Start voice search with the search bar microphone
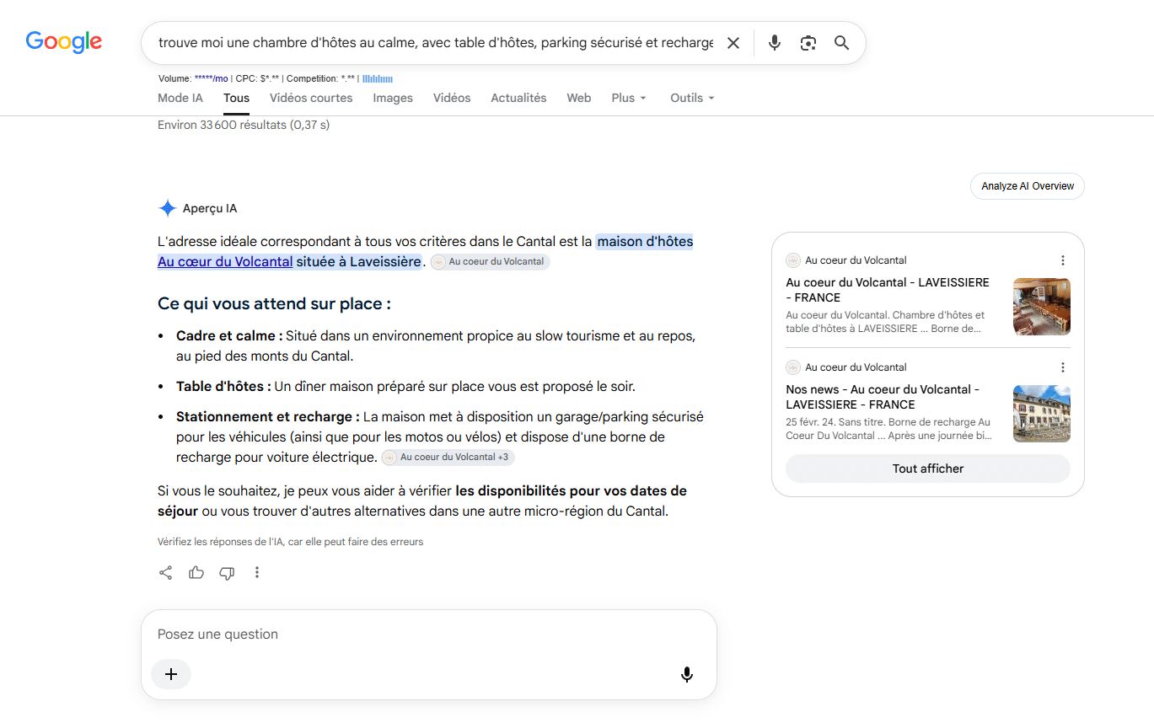1154x723 pixels. click(x=775, y=43)
